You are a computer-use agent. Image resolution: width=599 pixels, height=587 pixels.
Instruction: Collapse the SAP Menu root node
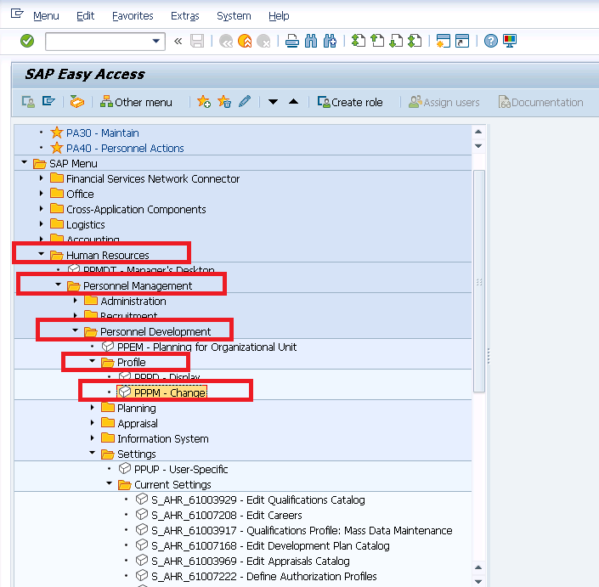(25, 163)
